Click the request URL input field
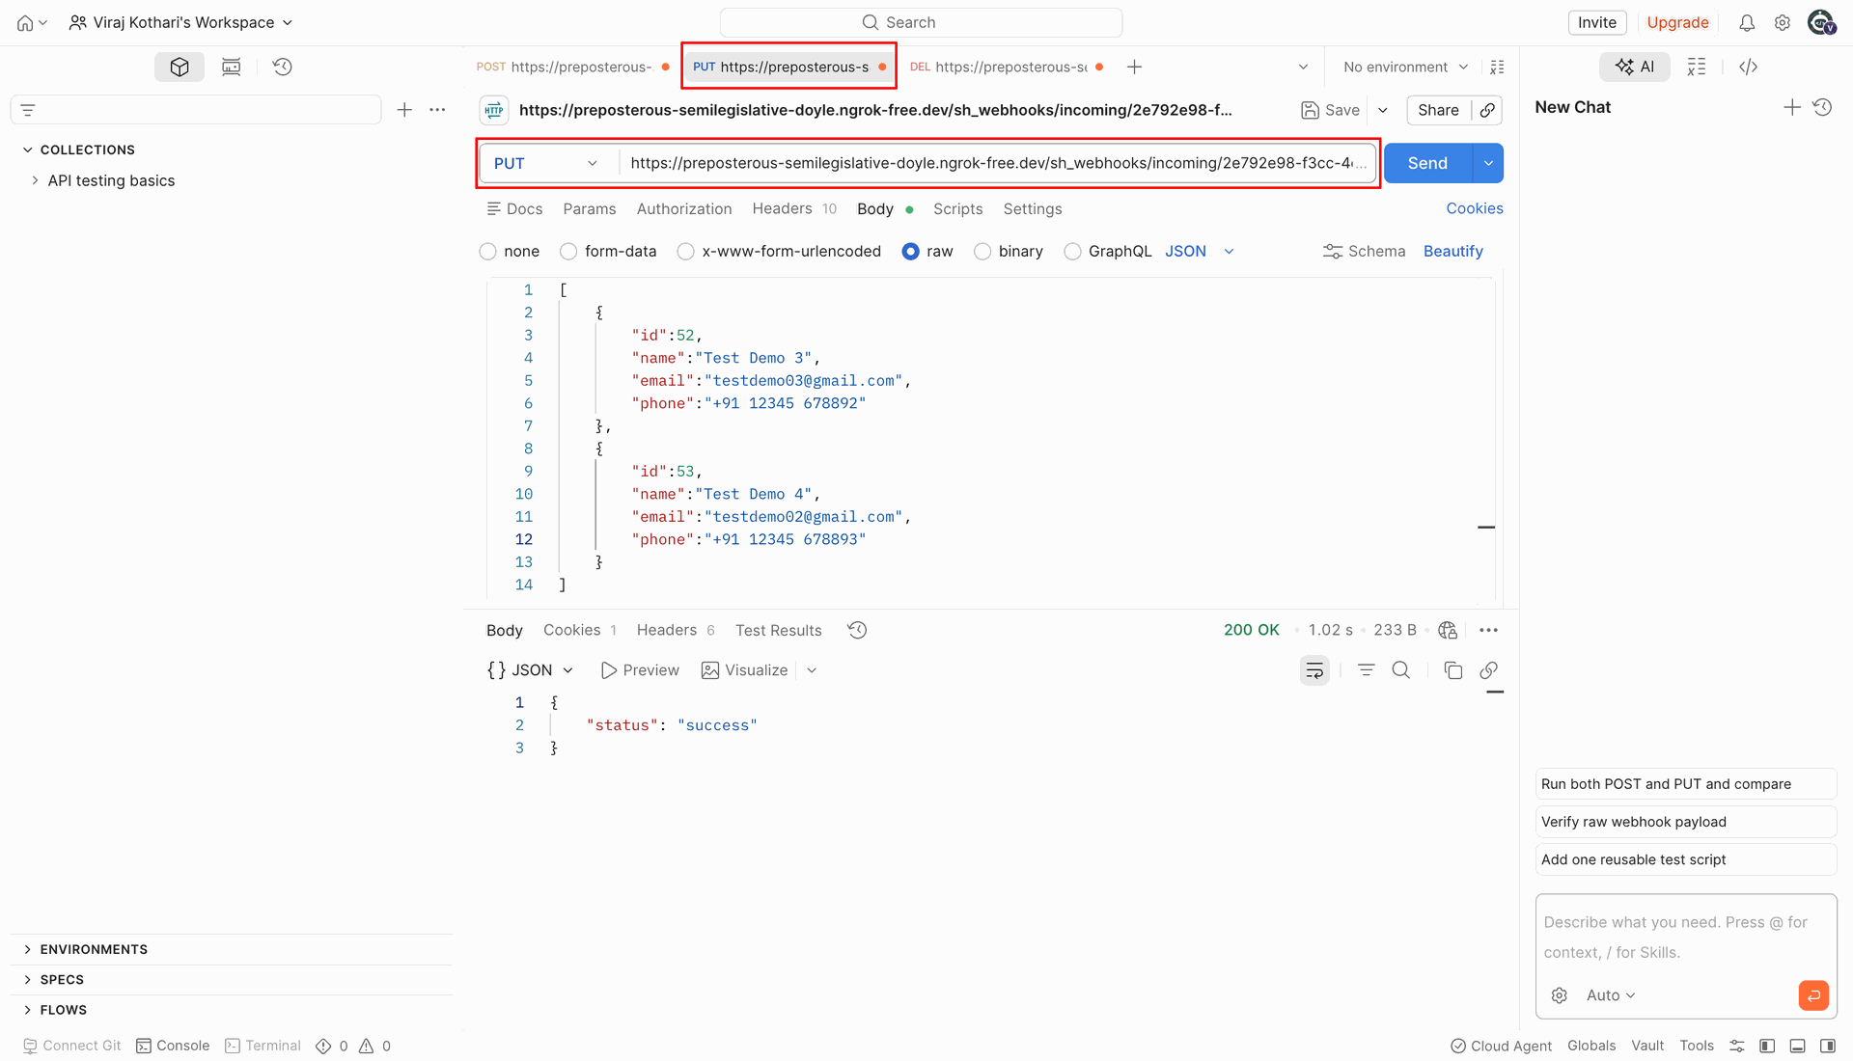The image size is (1853, 1061). pyautogui.click(x=997, y=163)
